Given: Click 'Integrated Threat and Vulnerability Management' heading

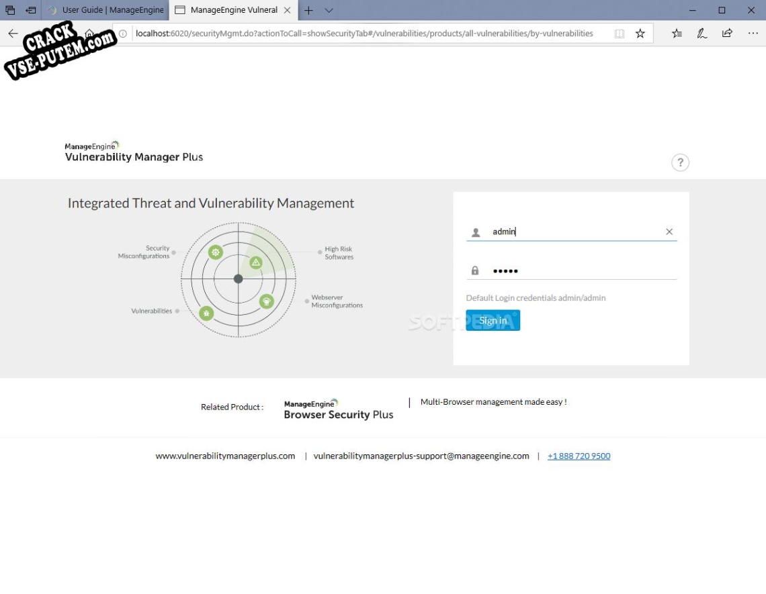Looking at the screenshot, I should coord(210,203).
